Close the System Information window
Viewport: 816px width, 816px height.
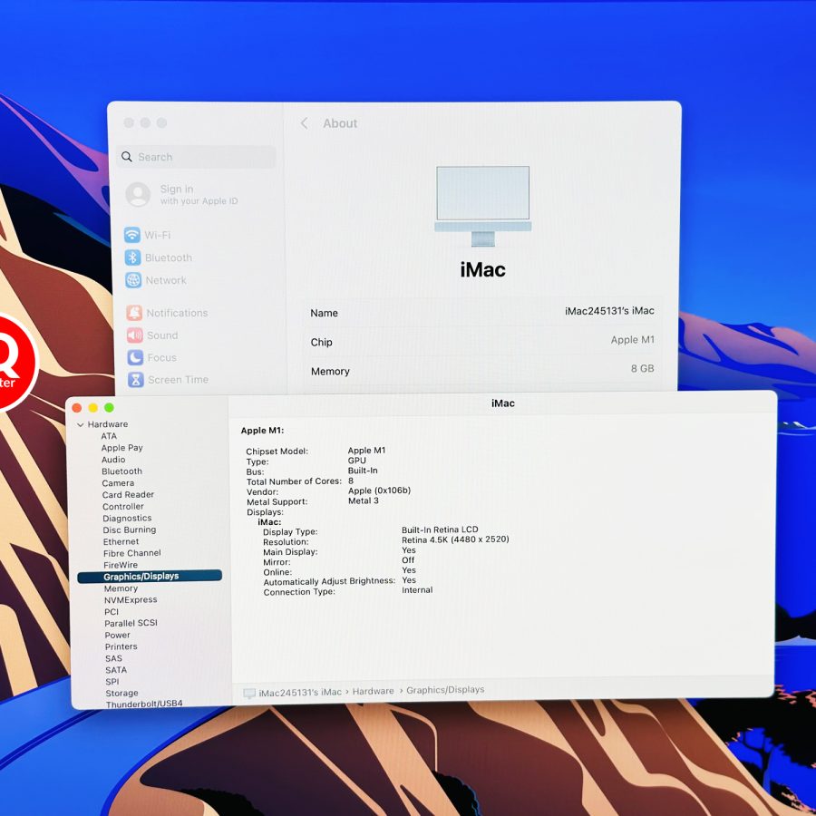point(77,408)
